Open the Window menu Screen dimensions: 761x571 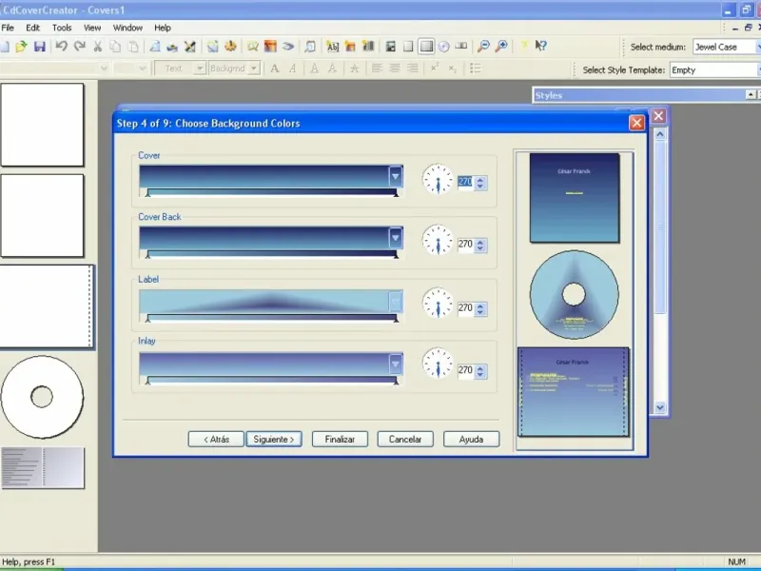click(x=127, y=28)
